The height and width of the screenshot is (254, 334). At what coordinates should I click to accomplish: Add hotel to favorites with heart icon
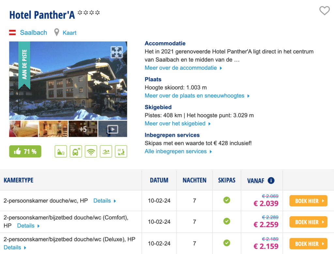(324, 11)
